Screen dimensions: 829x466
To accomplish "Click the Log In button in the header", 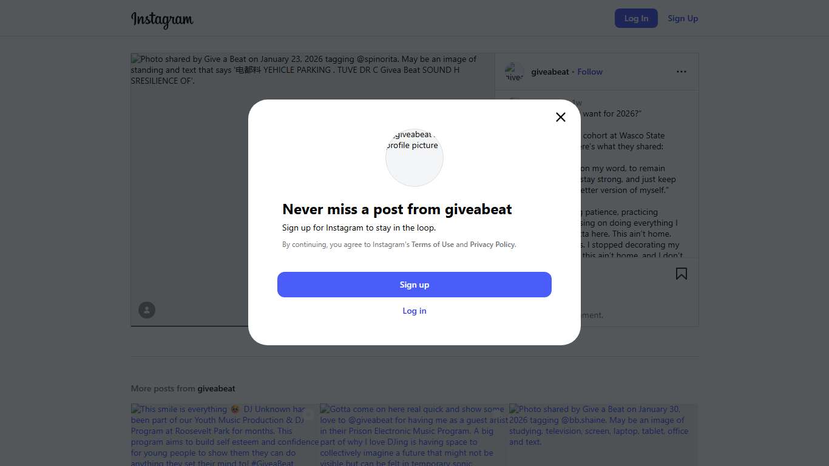I will 635,18.
